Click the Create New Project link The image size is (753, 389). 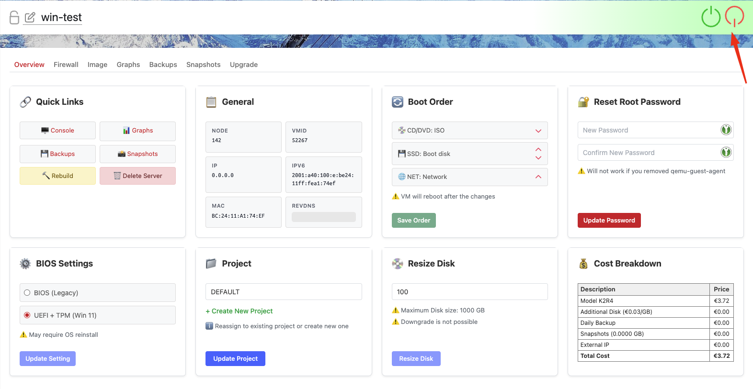coord(239,311)
